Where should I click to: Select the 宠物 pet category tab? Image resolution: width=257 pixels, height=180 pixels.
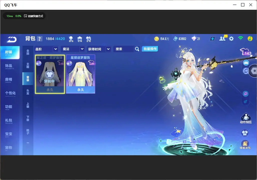pos(10,148)
